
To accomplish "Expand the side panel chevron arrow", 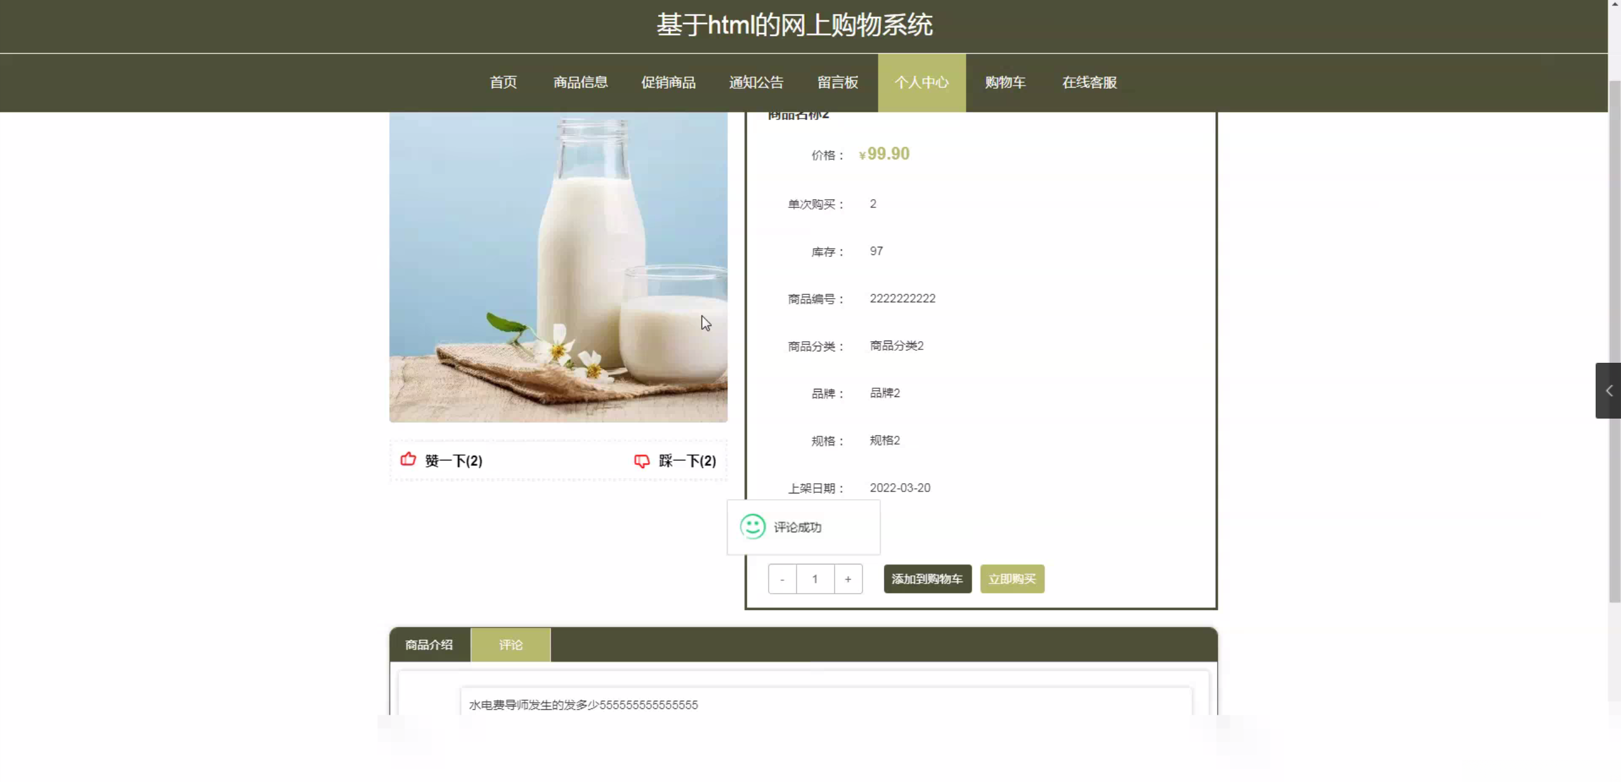I will pos(1608,391).
